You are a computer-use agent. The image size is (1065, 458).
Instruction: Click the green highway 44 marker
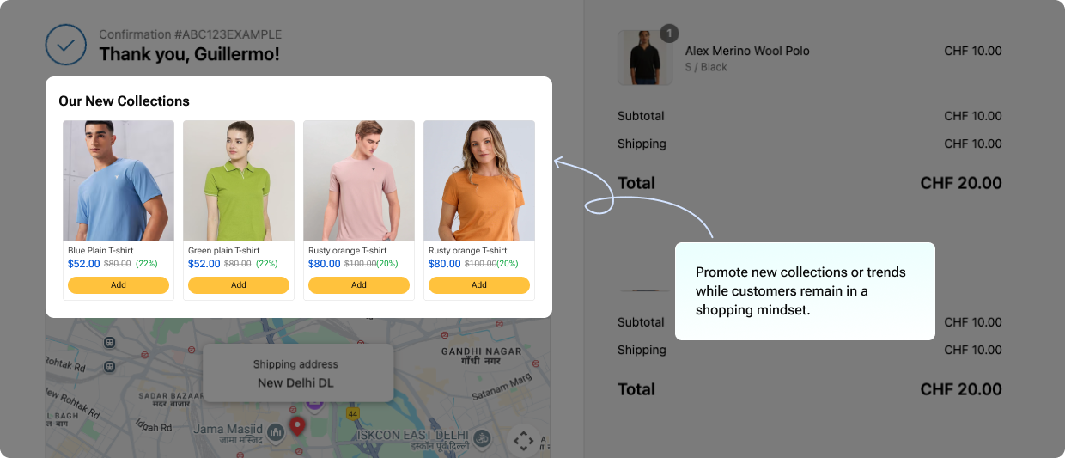tap(352, 413)
